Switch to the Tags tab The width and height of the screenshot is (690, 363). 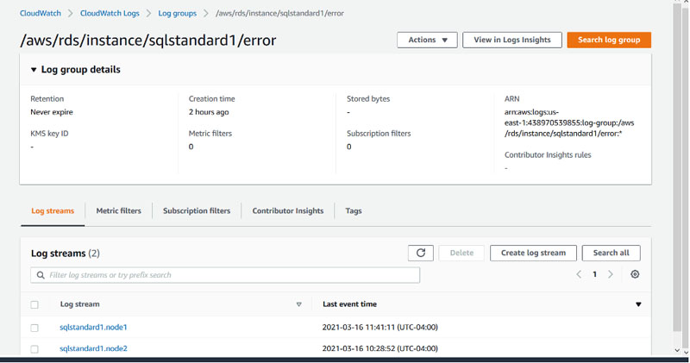click(354, 210)
